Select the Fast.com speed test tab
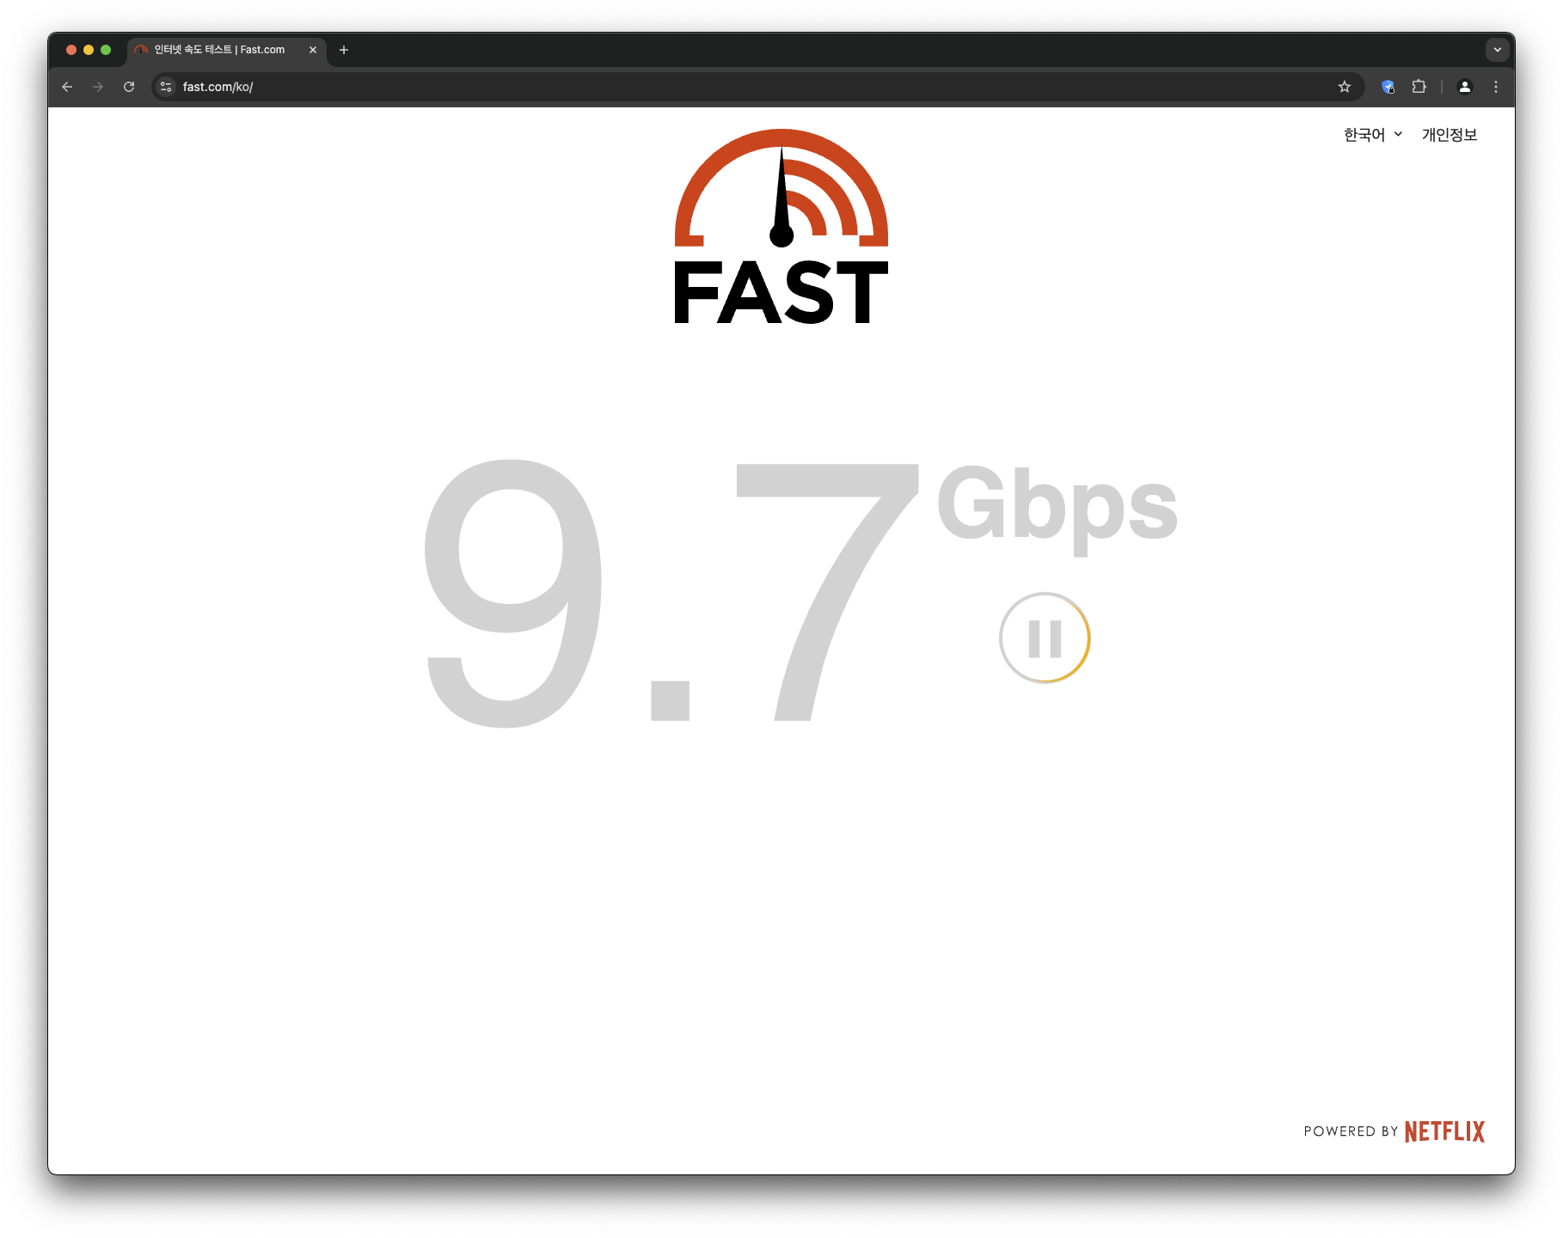 [x=220, y=50]
